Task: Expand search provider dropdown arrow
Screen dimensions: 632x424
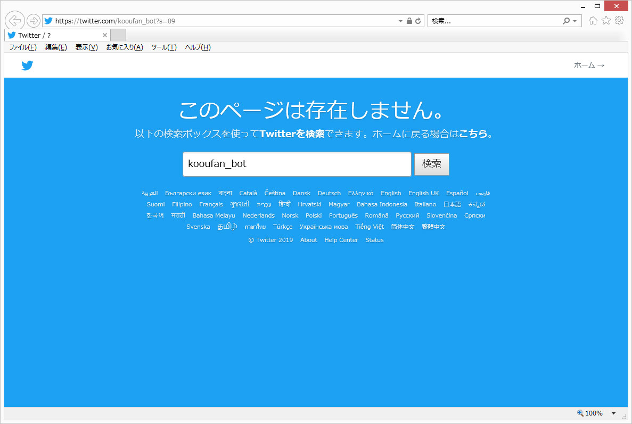Action: click(575, 21)
